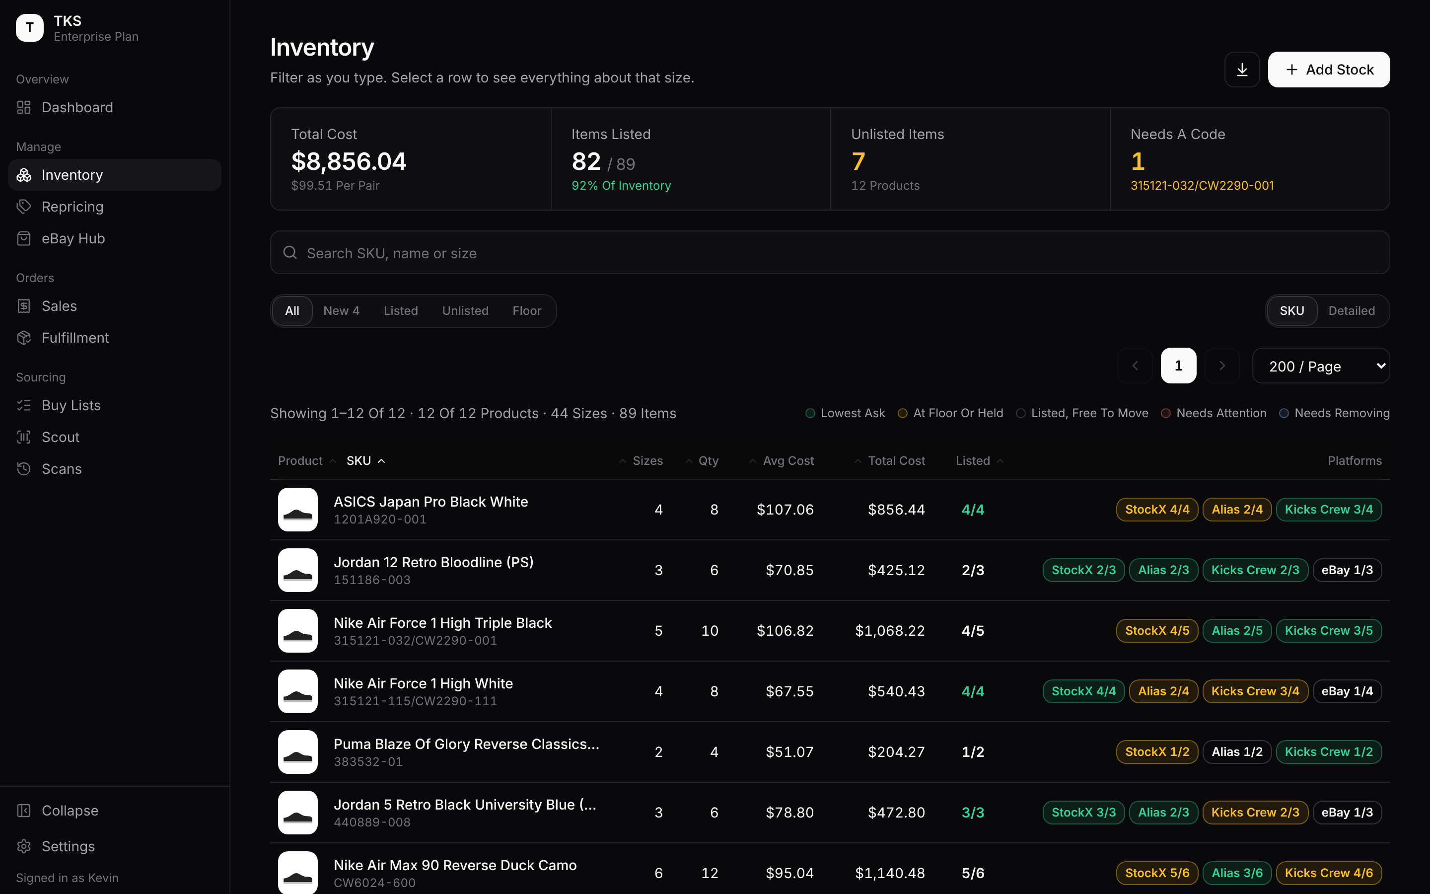
Task: Click the Sales receipt icon
Action: (24, 305)
